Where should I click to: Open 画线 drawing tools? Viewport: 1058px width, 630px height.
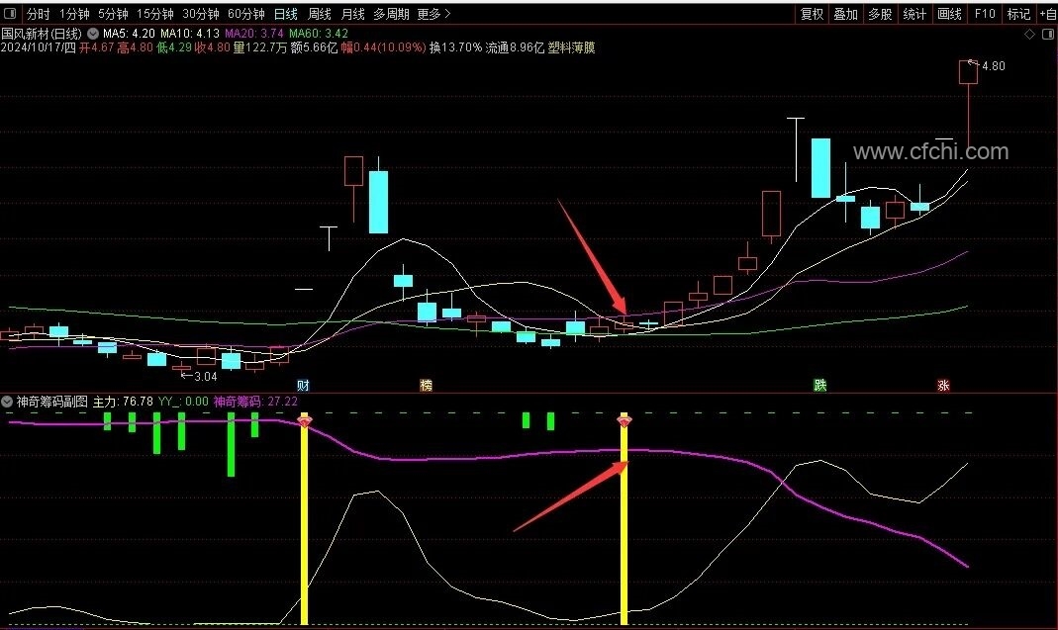coord(949,14)
